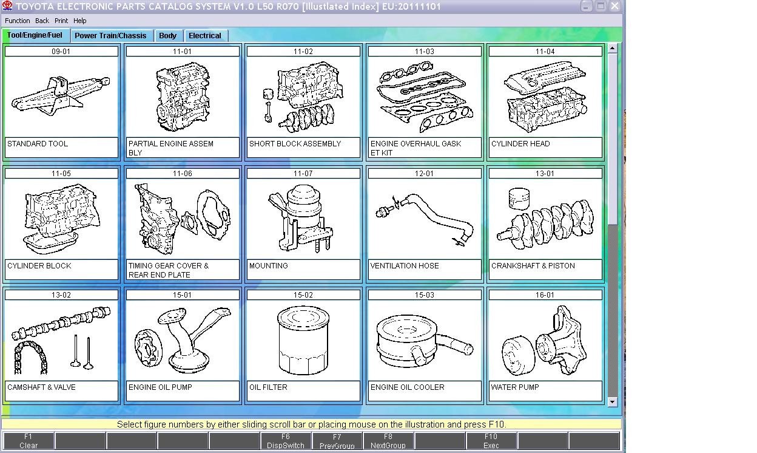The image size is (757, 453).
Task: Click the figure number 11-07 label
Action: point(303,174)
